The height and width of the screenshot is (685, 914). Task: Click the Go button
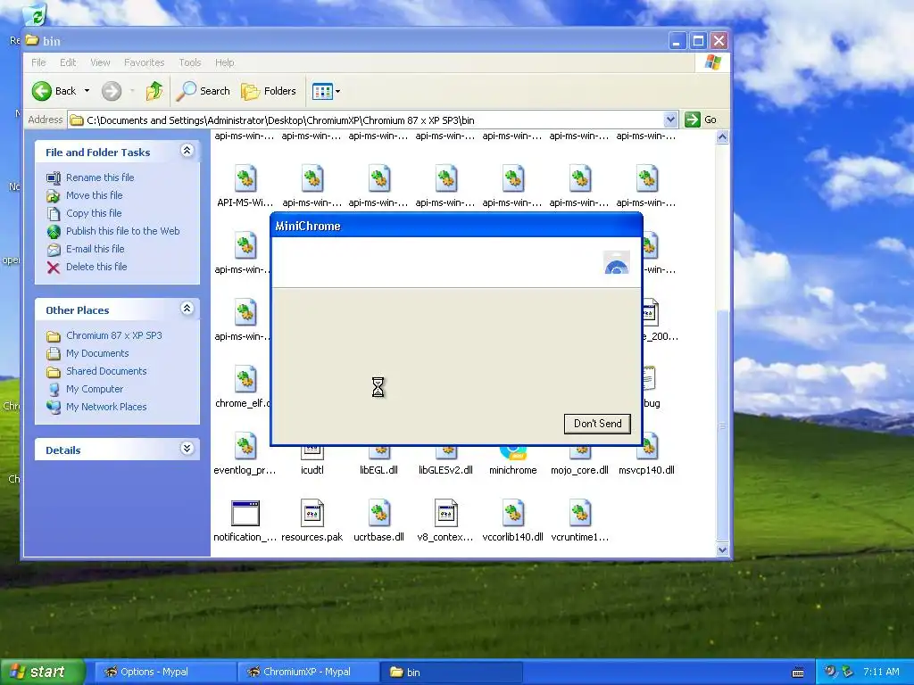[x=702, y=120]
